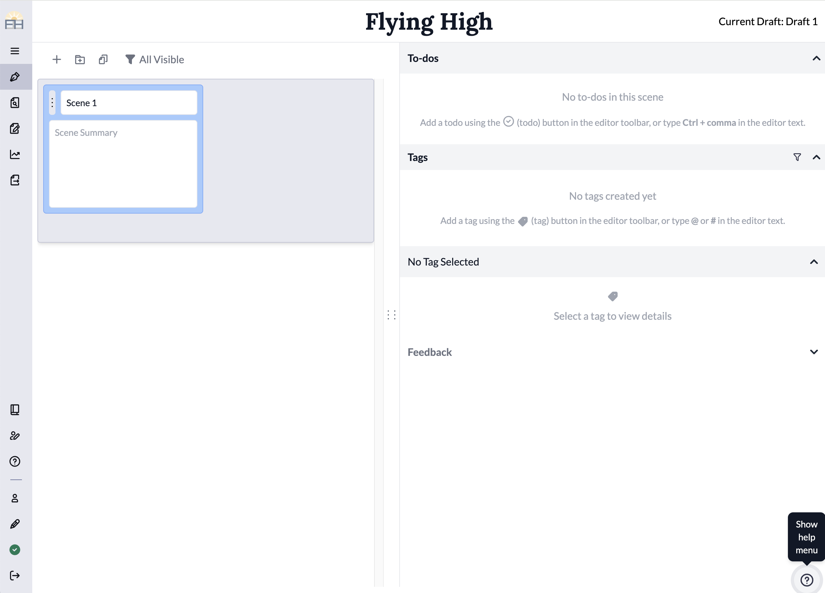Click Scene Summary input field
Viewport: 825px width, 593px height.
tap(123, 164)
